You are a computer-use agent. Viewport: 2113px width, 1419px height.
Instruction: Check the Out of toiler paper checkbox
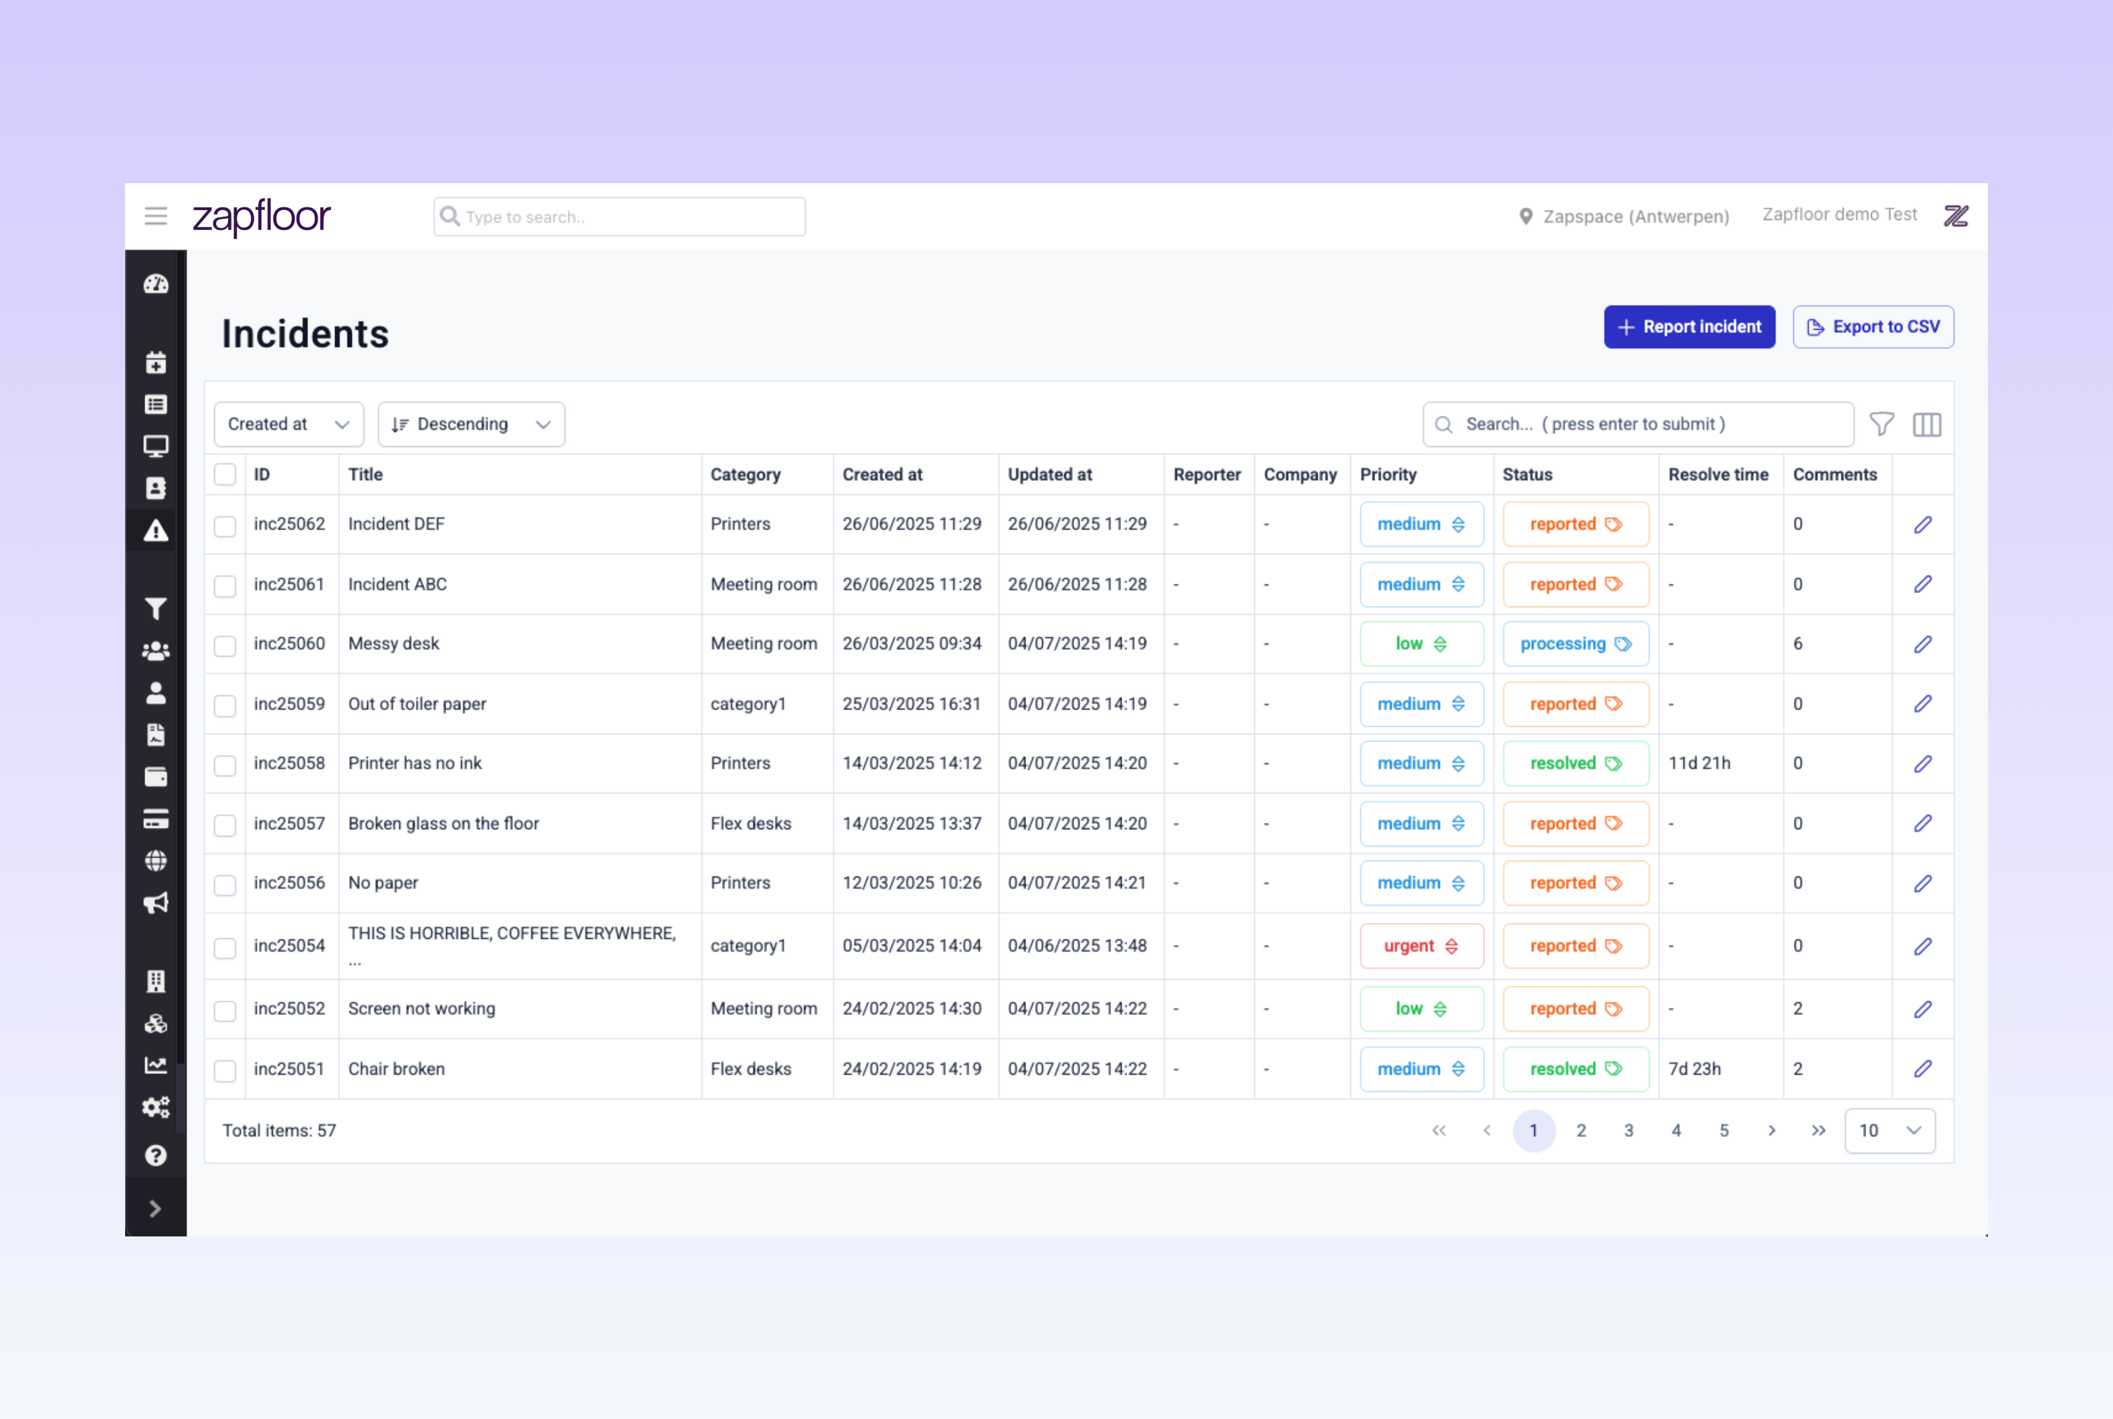pyautogui.click(x=225, y=705)
